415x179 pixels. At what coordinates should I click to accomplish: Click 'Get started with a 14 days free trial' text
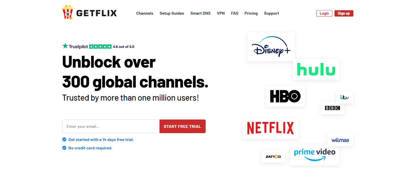click(x=101, y=140)
